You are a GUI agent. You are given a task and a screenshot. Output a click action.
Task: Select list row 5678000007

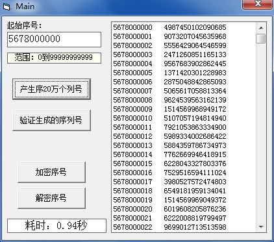point(183,91)
